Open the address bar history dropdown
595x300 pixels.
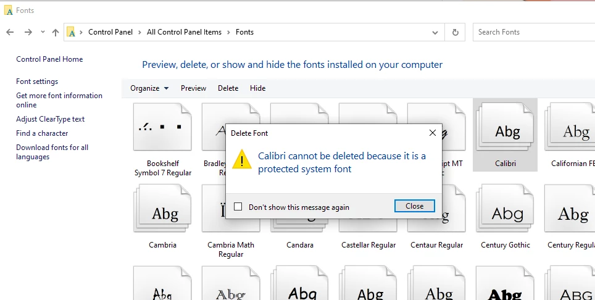(x=435, y=33)
